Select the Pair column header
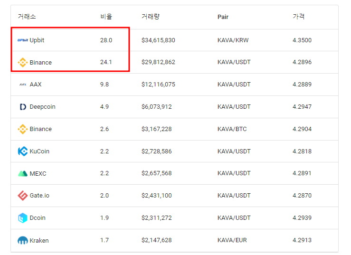Image resolution: width=351 pixels, height=255 pixels. 223,17
